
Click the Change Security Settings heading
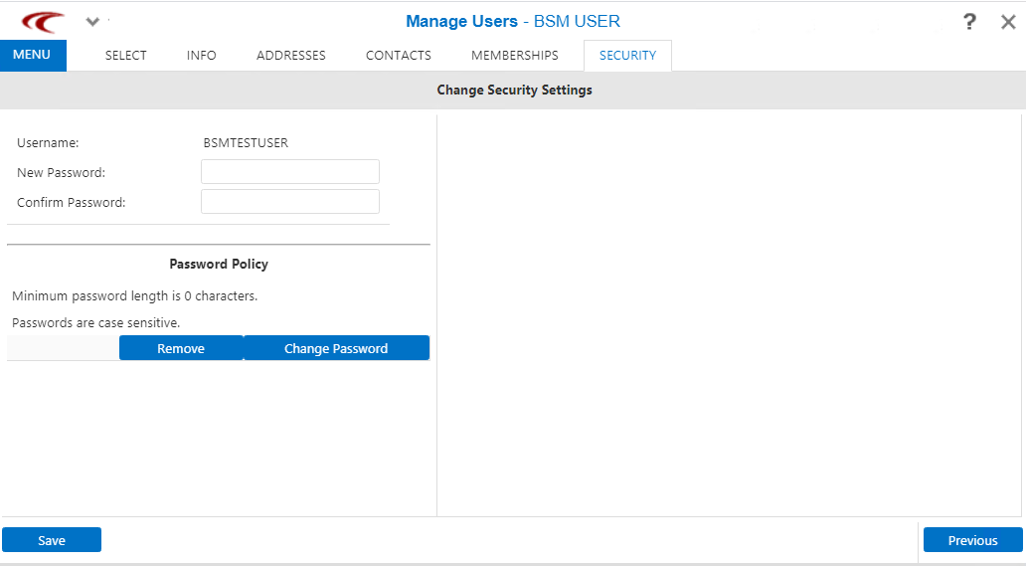[x=514, y=91]
